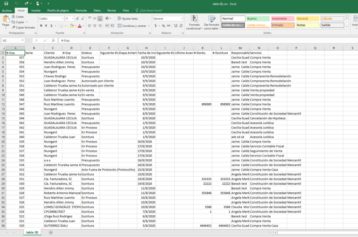This screenshot has height=237, width=358.
Task: Increase indent of cell contents
Action: pos(112,26)
